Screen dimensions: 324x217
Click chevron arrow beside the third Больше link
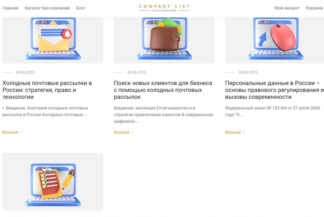[244, 132]
